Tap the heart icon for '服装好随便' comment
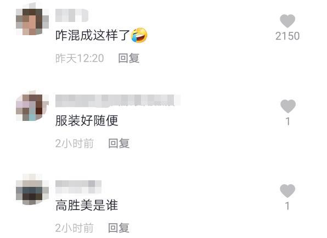The width and height of the screenshot is (327, 238). [x=288, y=106]
